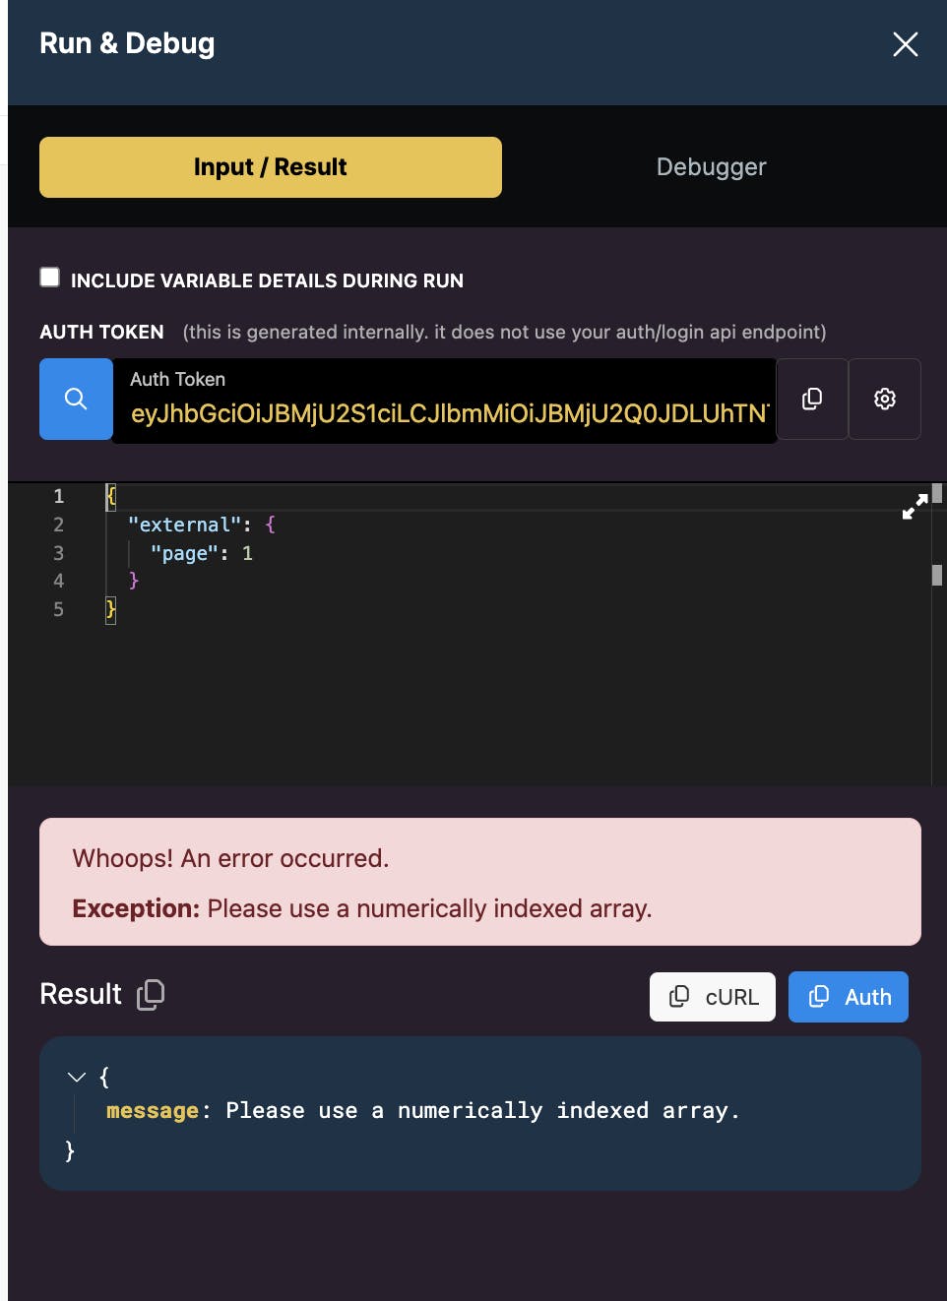
Task: Click the editor's vertical scrollbar thumb
Action: pyautogui.click(x=937, y=575)
